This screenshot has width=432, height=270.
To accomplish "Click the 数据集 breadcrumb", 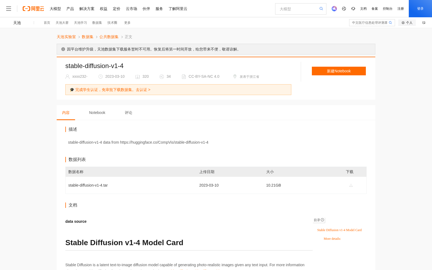I will [x=87, y=37].
